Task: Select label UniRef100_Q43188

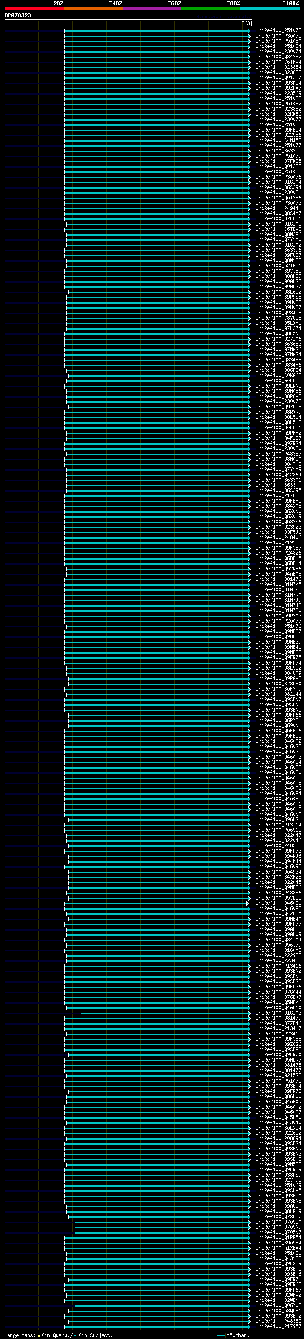Action: click(x=278, y=1258)
